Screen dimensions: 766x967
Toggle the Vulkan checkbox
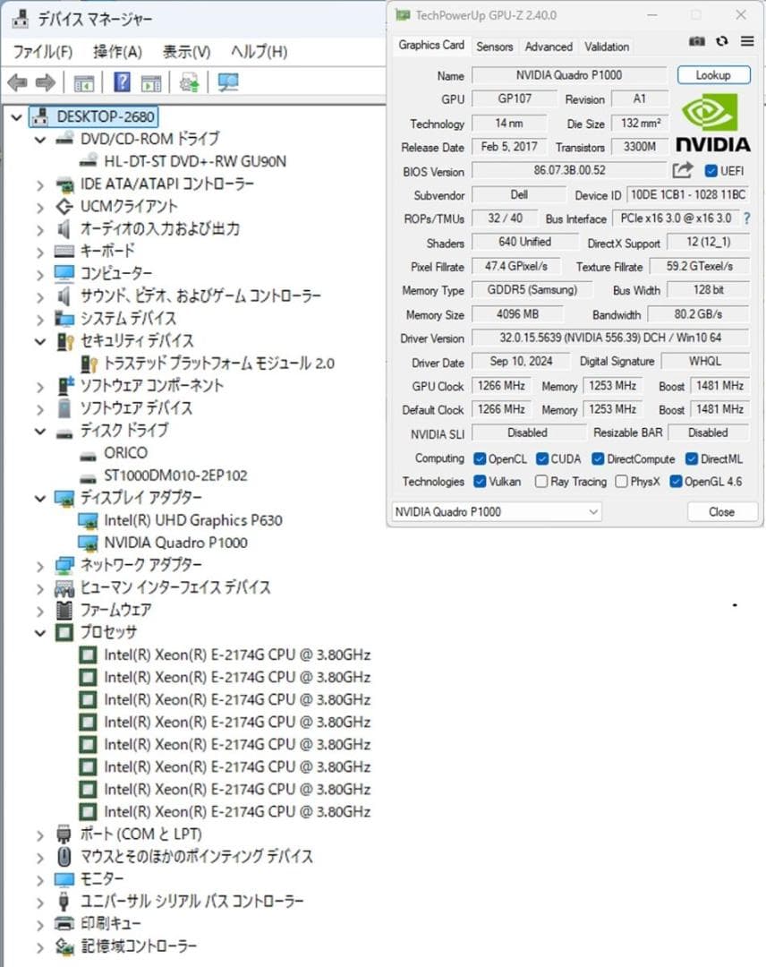[x=480, y=482]
